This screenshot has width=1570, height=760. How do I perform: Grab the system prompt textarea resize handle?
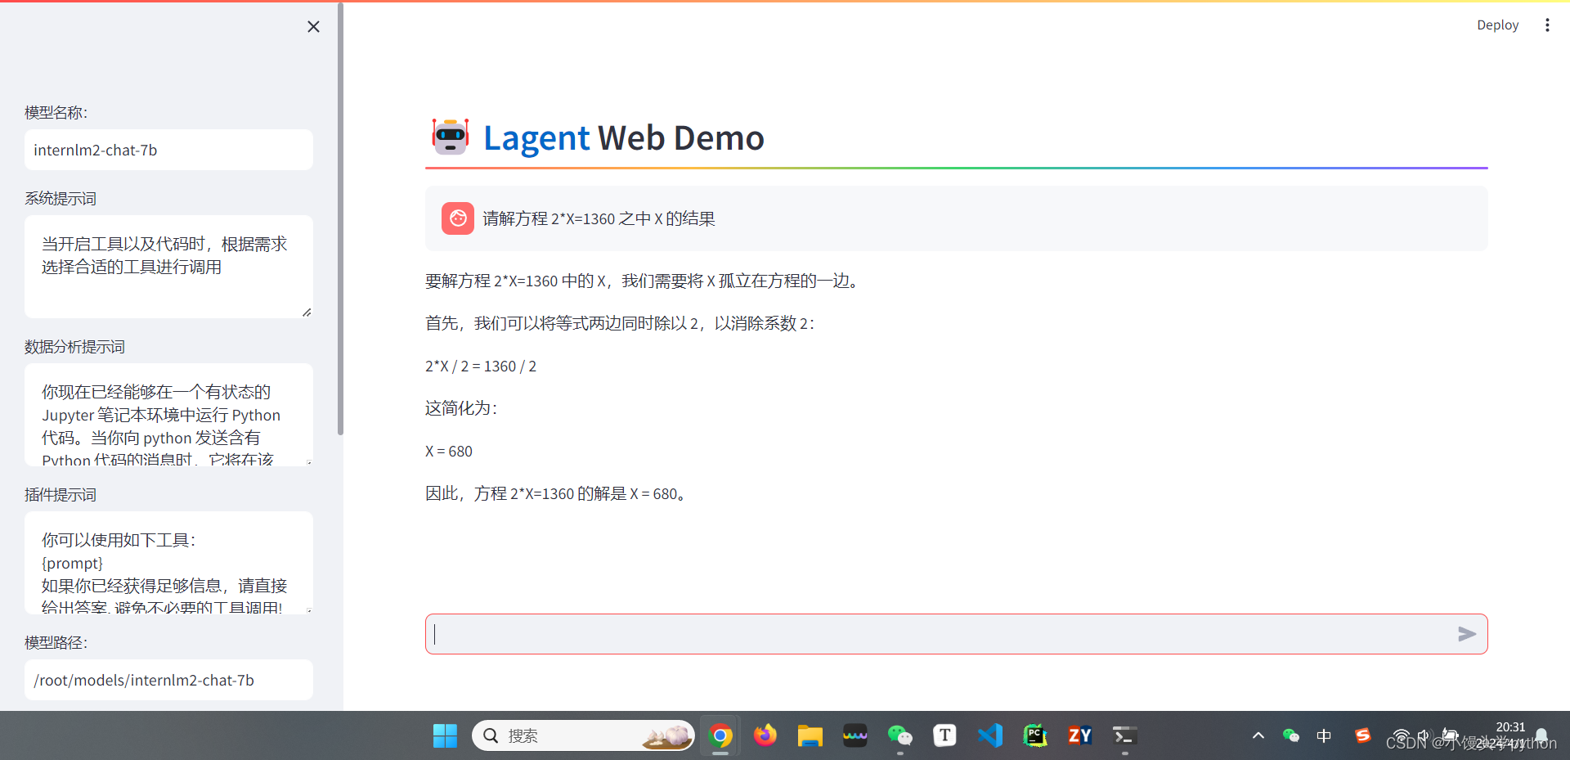307,312
